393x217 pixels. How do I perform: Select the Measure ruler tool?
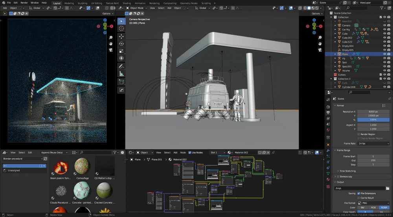pos(121,74)
